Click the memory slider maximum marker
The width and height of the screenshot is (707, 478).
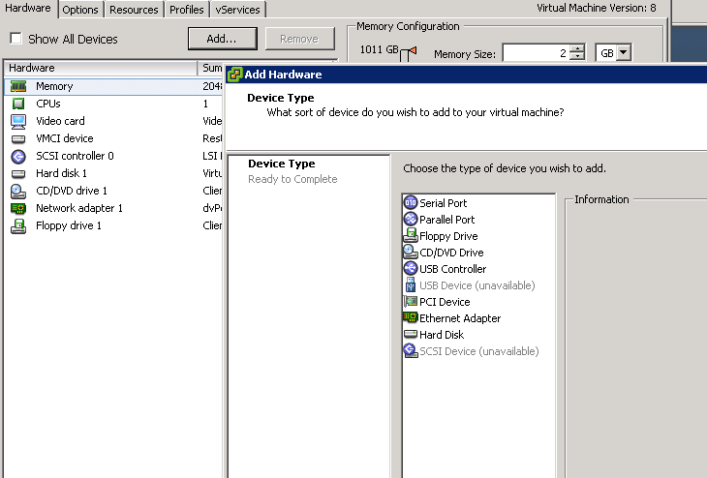[x=413, y=50]
